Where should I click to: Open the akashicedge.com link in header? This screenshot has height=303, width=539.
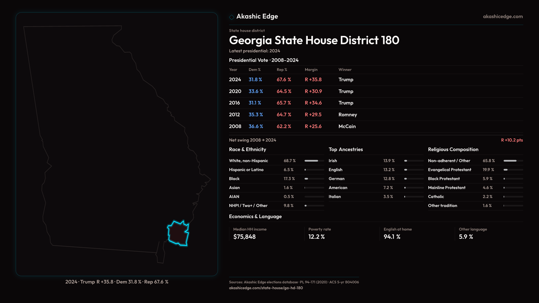point(503,17)
